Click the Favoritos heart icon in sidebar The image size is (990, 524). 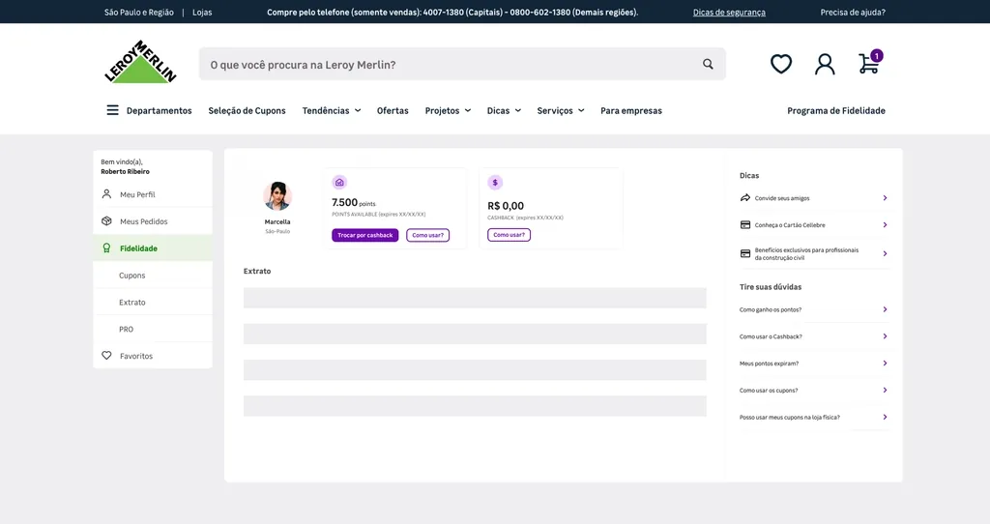pyautogui.click(x=106, y=356)
